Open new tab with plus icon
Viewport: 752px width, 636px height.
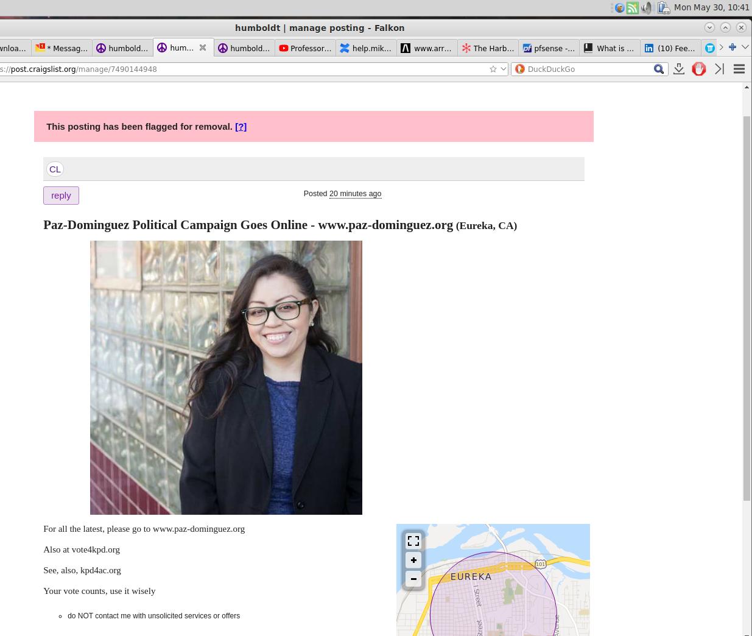[x=733, y=47]
